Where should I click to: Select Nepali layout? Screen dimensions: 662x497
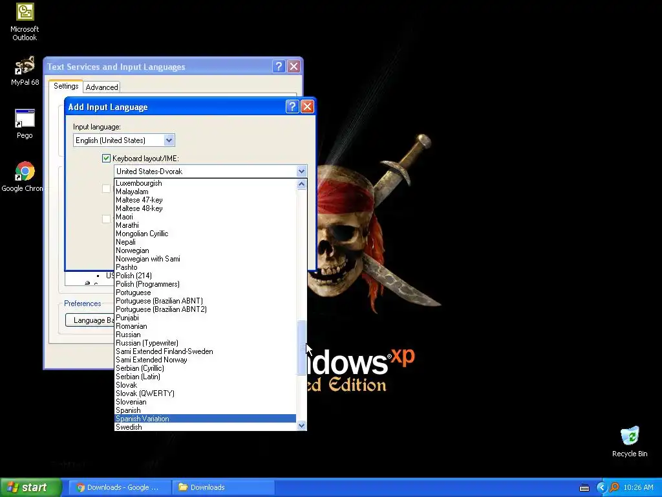click(x=205, y=242)
